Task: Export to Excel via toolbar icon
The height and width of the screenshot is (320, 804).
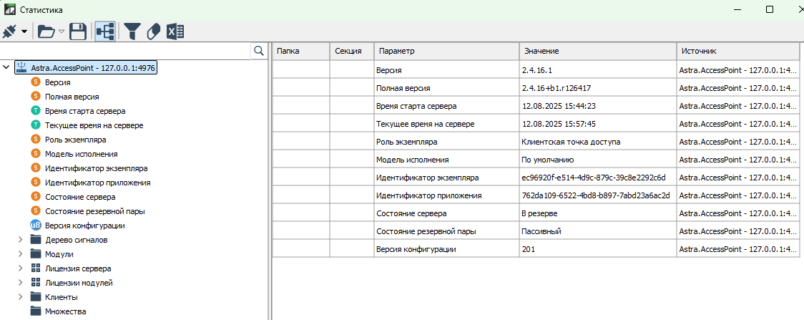Action: (176, 31)
